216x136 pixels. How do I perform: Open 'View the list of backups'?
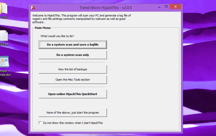tap(73, 69)
